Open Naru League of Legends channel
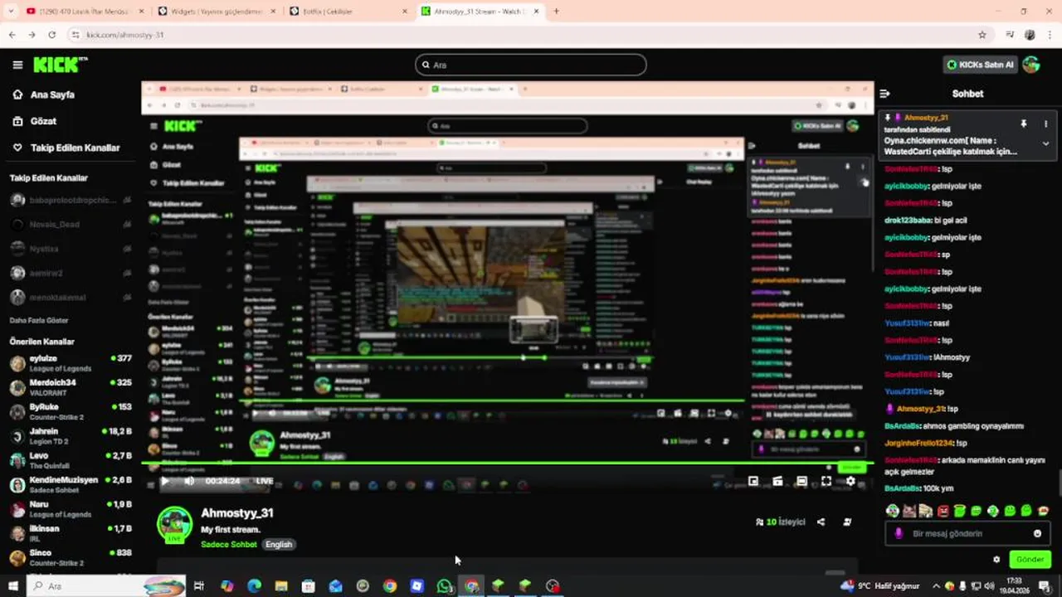 [x=71, y=509]
